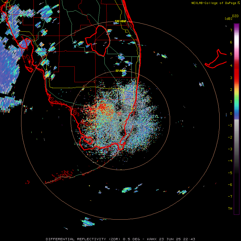Click the DZD product label
The height and width of the screenshot is (241, 241).
[x=235, y=16]
